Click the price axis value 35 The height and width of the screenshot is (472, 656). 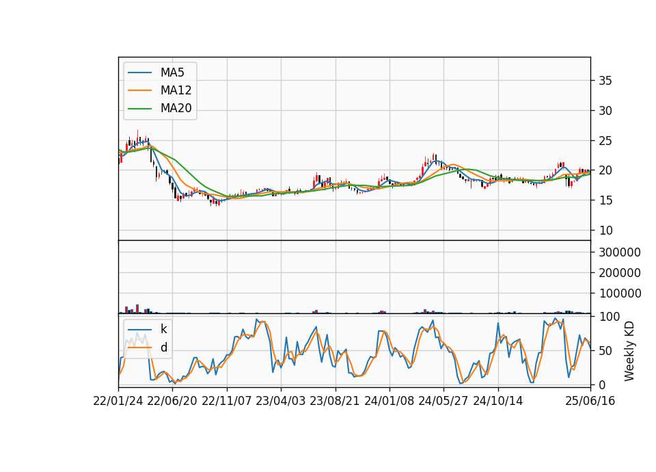tap(605, 81)
